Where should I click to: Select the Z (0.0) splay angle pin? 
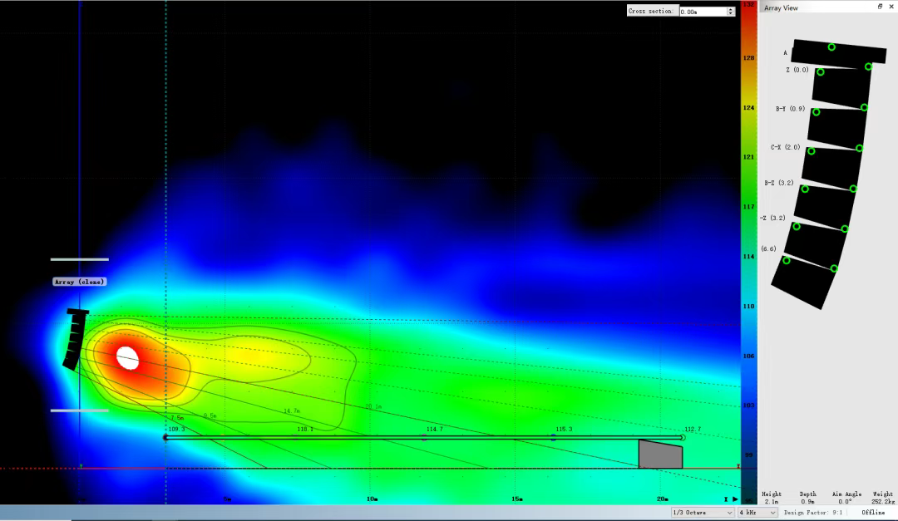click(821, 72)
